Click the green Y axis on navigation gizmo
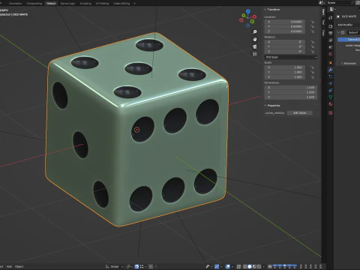Screen dimensions: 360x270 pyautogui.click(x=244, y=16)
